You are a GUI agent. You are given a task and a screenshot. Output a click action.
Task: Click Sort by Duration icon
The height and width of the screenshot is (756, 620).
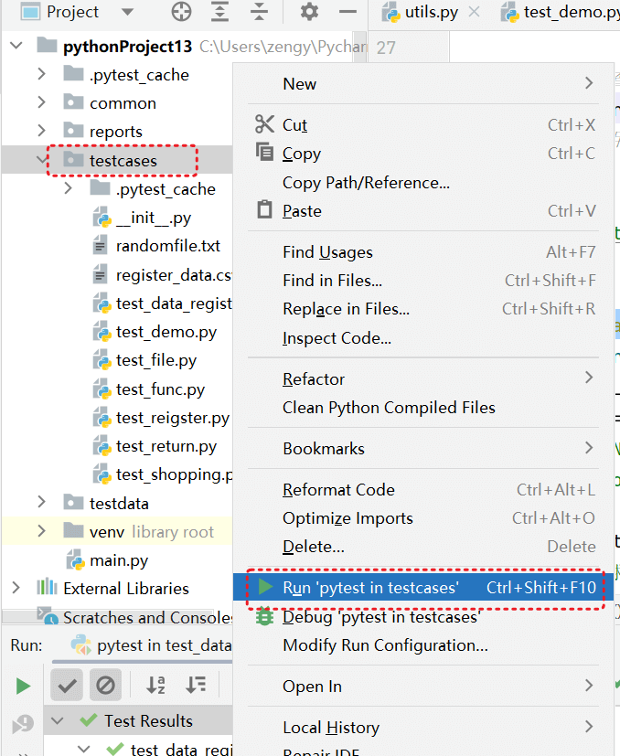[196, 685]
